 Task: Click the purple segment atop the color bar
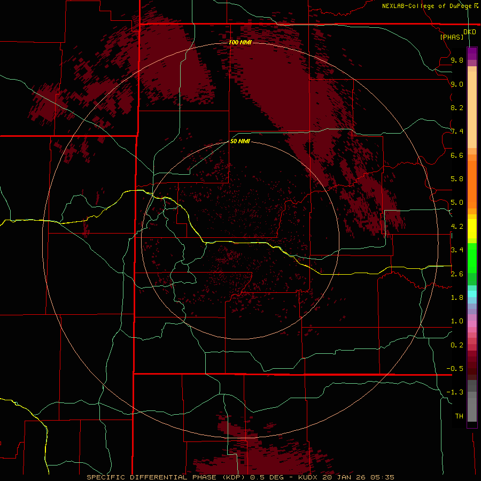[472, 53]
